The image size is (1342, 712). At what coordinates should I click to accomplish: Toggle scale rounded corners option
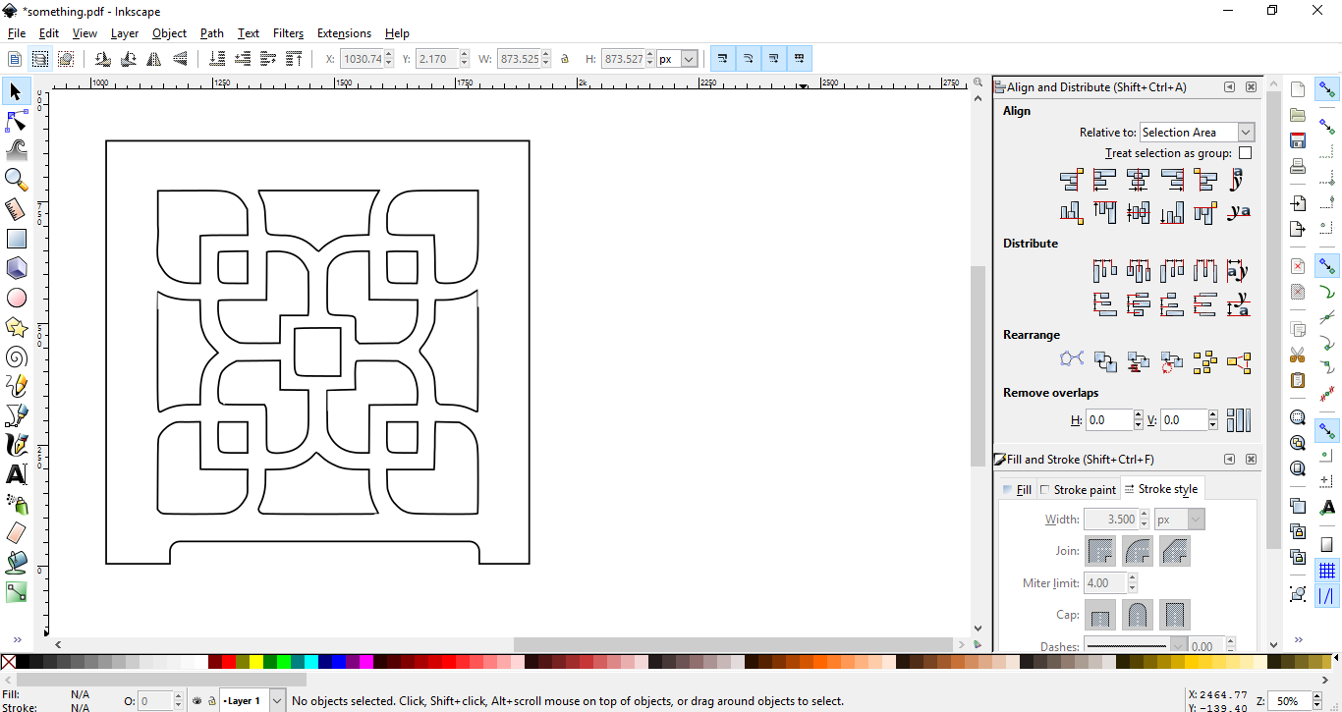[749, 59]
